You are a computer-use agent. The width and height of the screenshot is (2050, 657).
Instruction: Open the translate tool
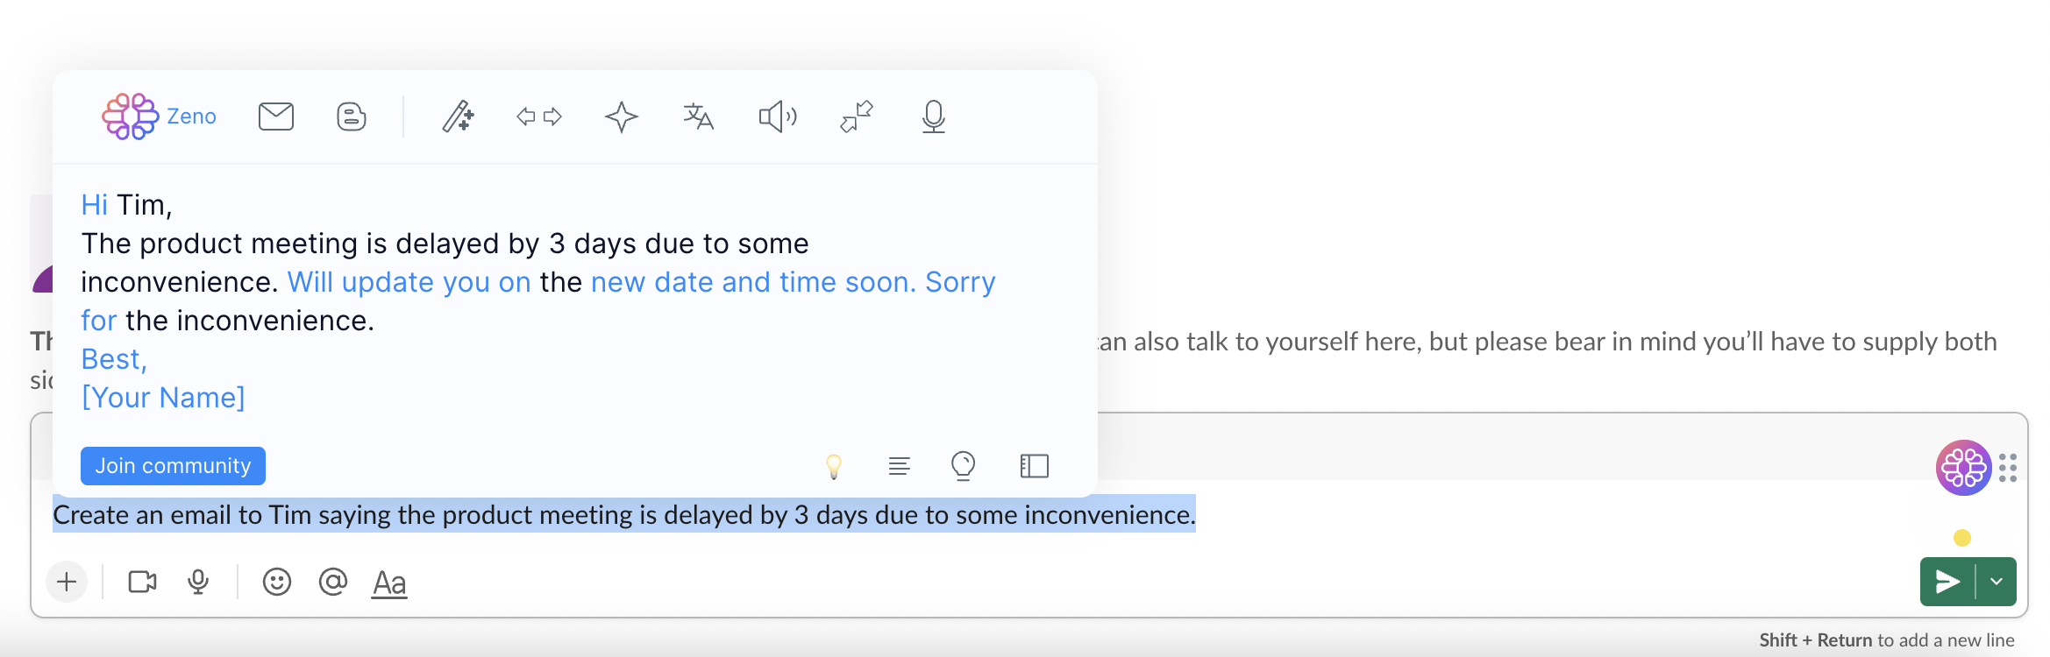(x=697, y=116)
